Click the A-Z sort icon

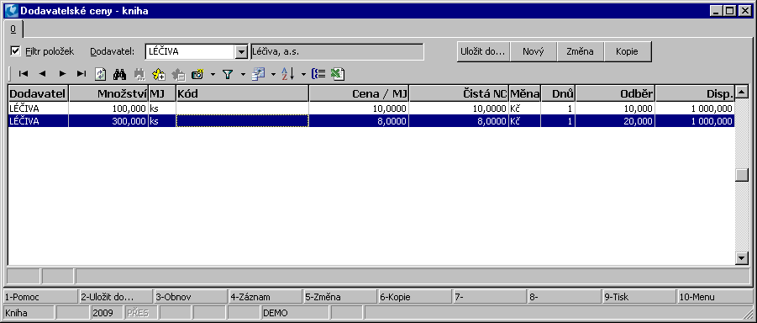click(288, 74)
